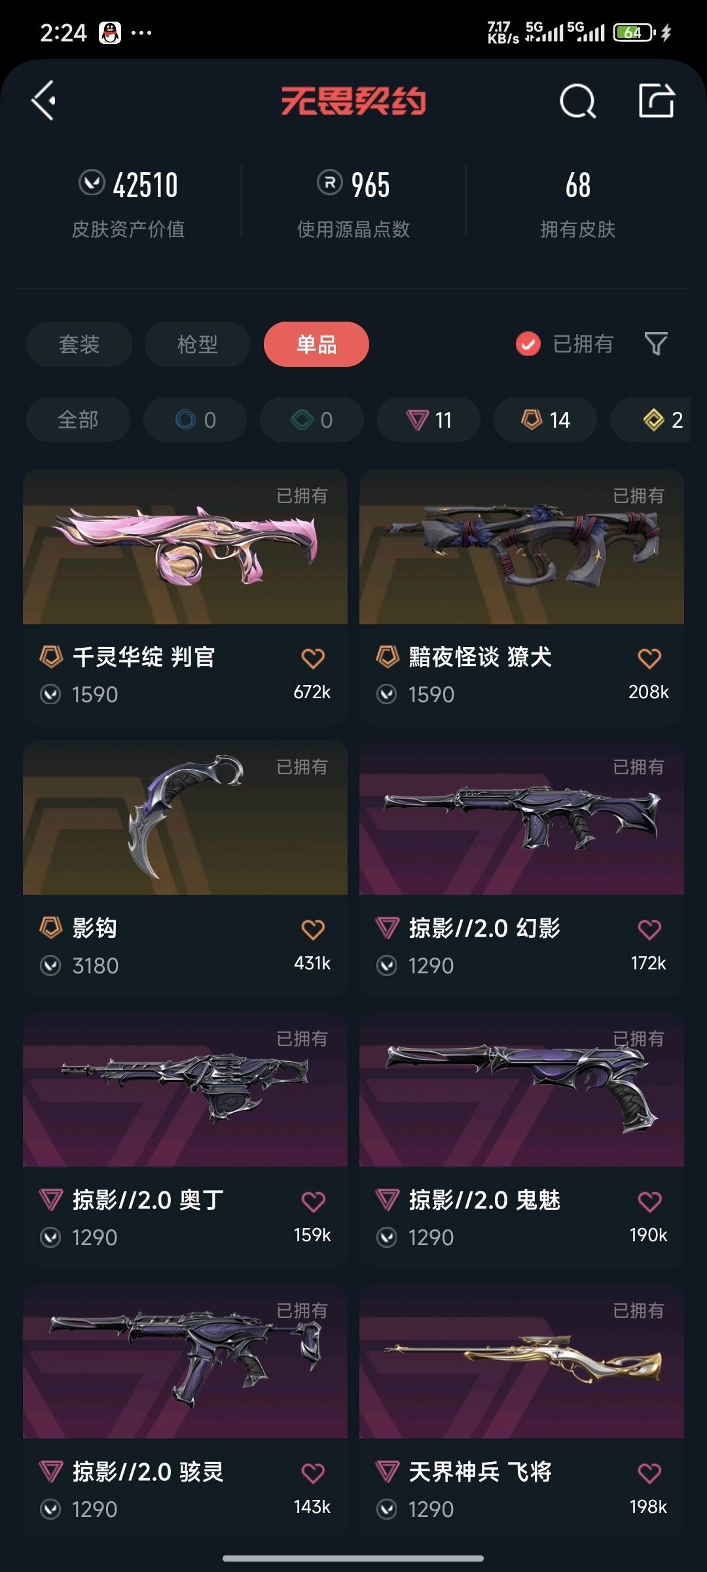
Task: Select purple tier filter showing 11
Action: tap(429, 420)
